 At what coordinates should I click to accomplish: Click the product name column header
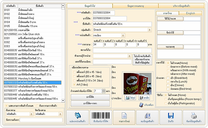pyautogui.click(x=40, y=6)
